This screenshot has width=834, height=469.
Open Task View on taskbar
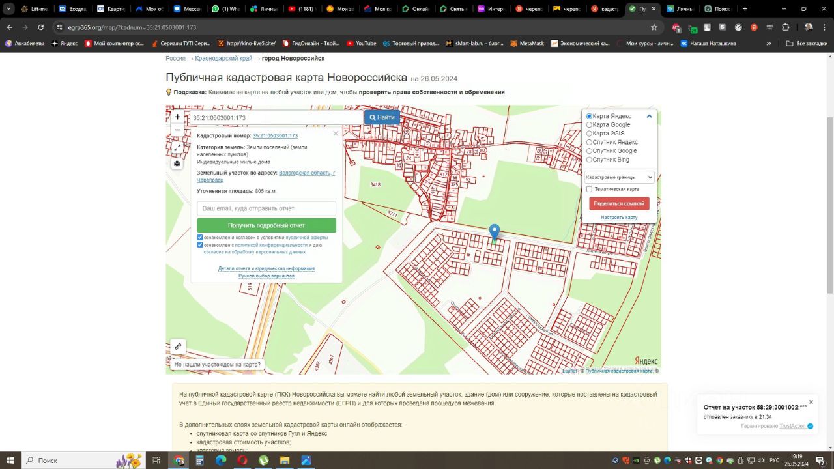[156, 460]
